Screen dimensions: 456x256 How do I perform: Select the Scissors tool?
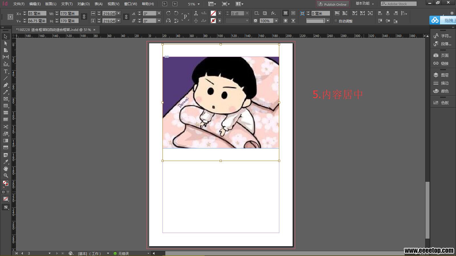[x=5, y=127]
